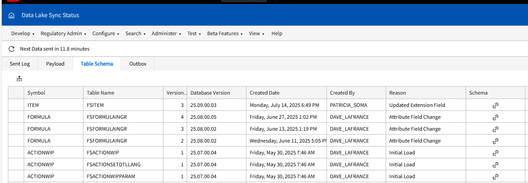Click Initial Load reason in FSACTIONWIPPARAM row

(x=426, y=176)
